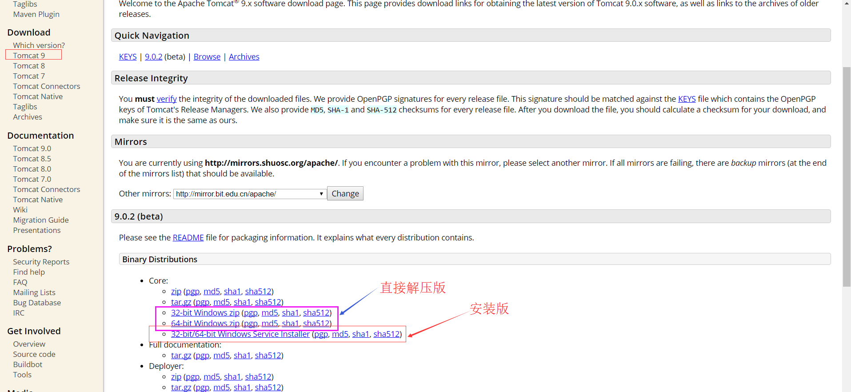Image resolution: width=851 pixels, height=392 pixels.
Task: Open Browse link in Quick Navigation
Action: pos(207,57)
